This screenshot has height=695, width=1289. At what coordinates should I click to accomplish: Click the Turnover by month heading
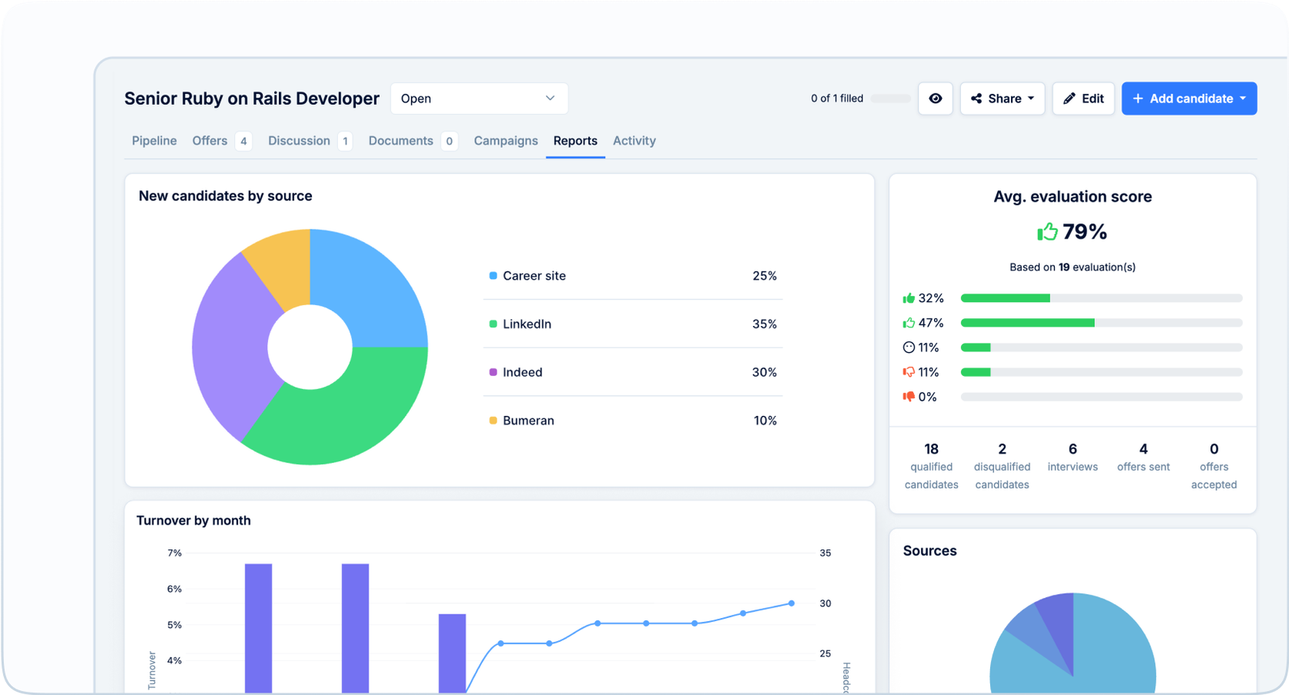point(193,521)
